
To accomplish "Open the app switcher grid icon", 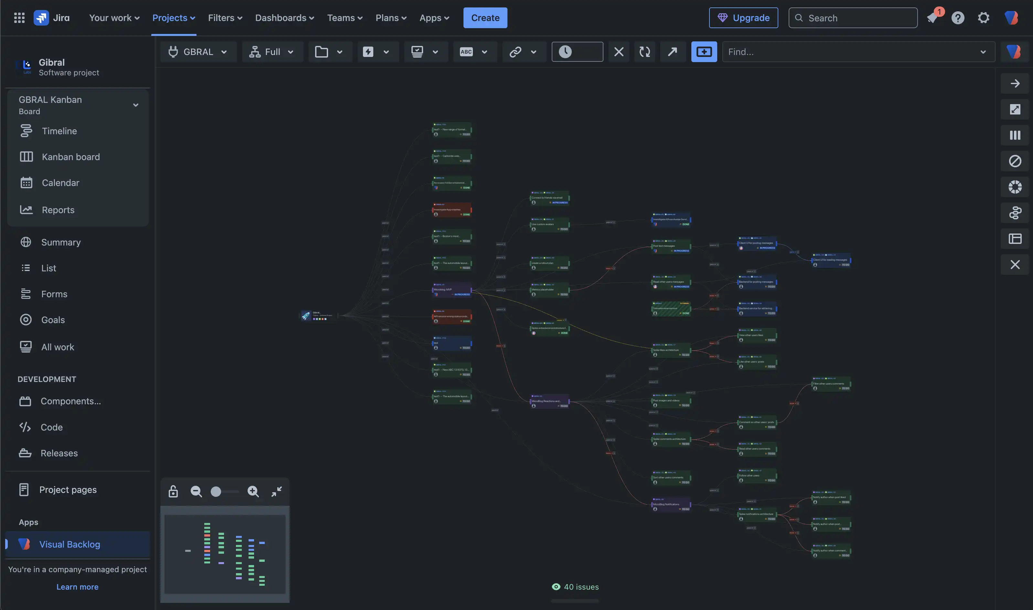I will [x=19, y=18].
